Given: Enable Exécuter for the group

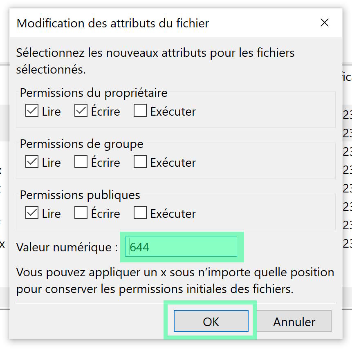Looking at the screenshot, I should pos(140,162).
